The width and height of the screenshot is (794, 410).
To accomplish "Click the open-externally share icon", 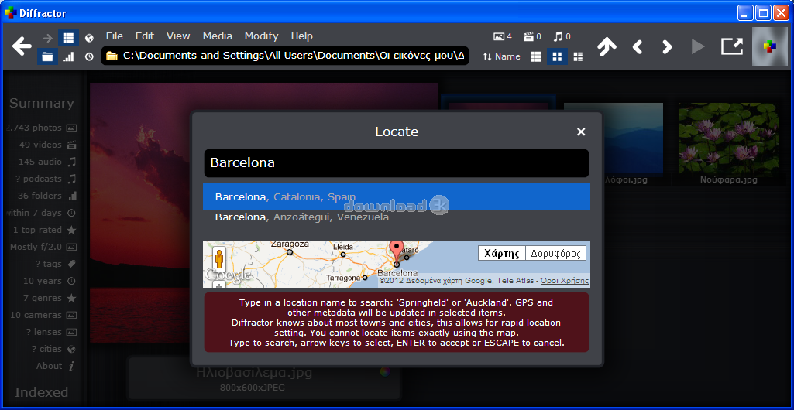I will [732, 46].
